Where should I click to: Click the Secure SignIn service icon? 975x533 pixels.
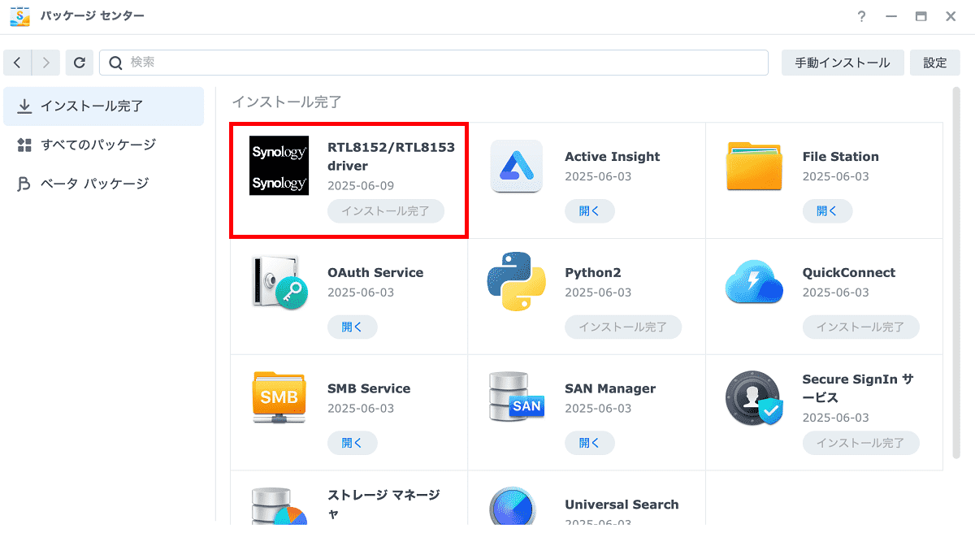click(754, 397)
